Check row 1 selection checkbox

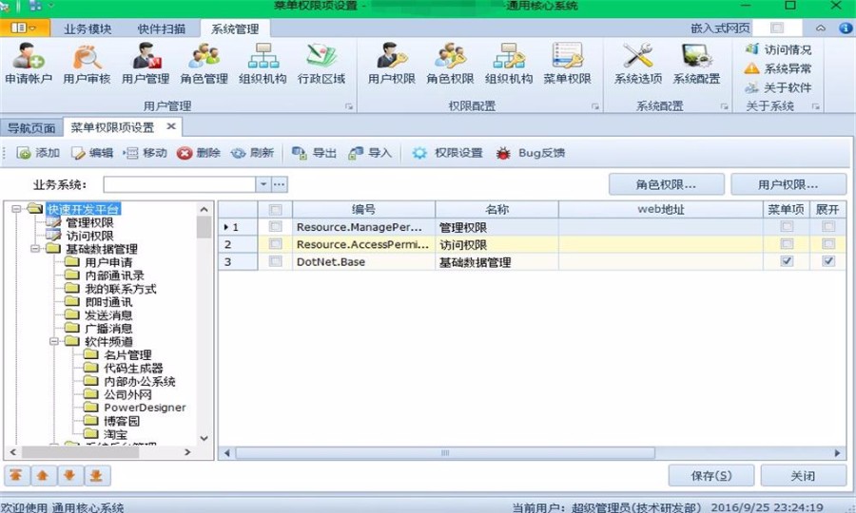[x=276, y=227]
